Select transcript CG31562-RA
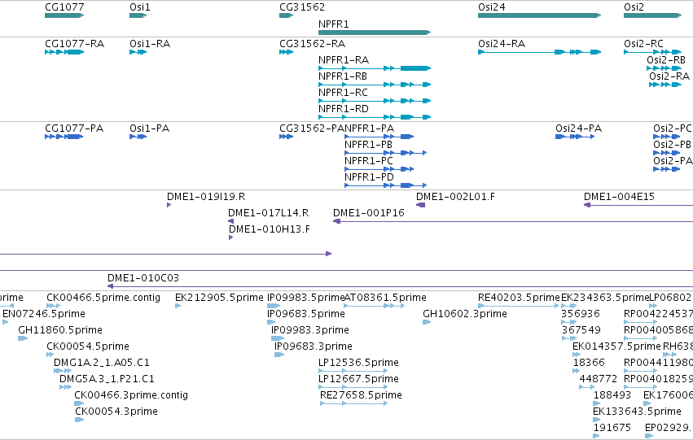Screen dimensions: 693x440 (286, 52)
